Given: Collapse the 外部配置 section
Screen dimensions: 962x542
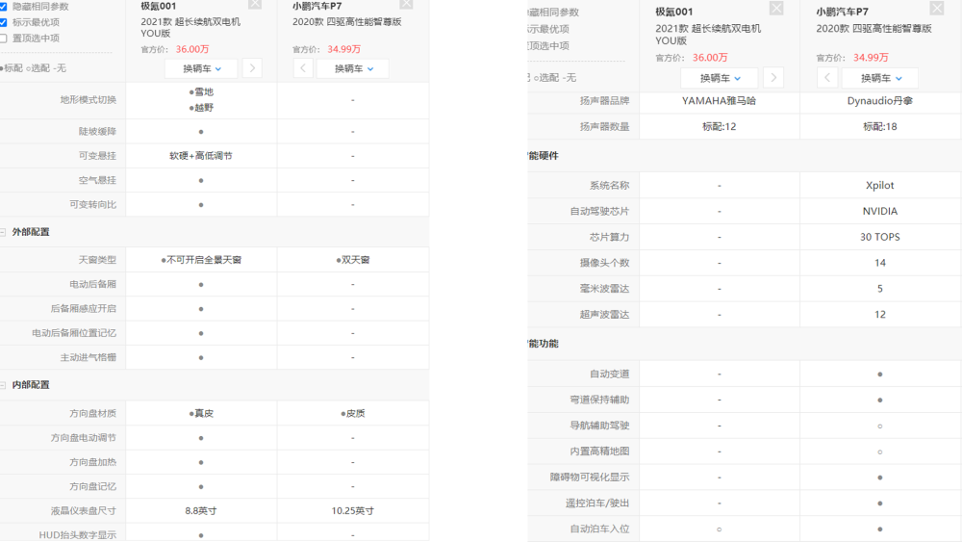Looking at the screenshot, I should point(3,232).
